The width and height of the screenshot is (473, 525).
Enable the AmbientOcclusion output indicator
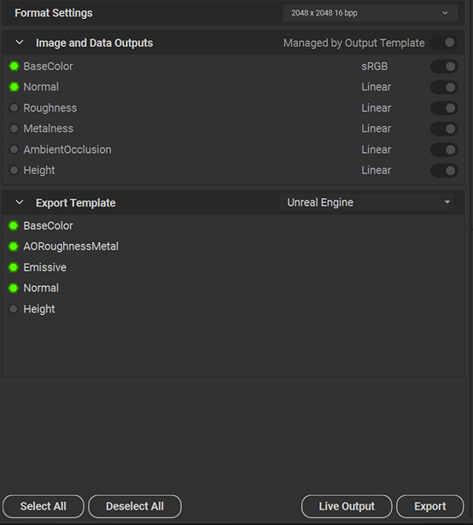click(x=14, y=149)
